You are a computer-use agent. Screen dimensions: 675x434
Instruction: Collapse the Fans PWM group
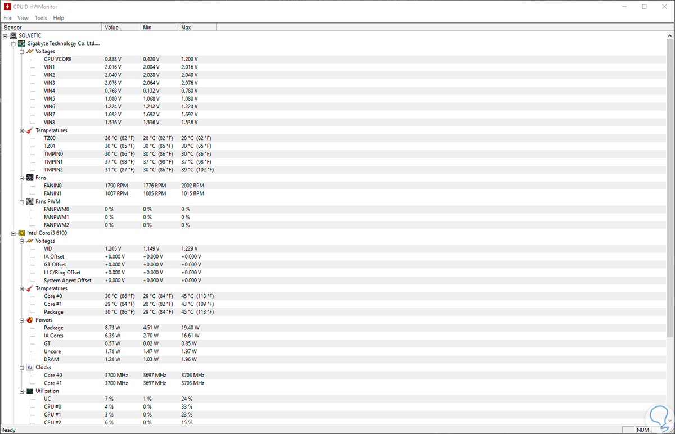point(21,201)
